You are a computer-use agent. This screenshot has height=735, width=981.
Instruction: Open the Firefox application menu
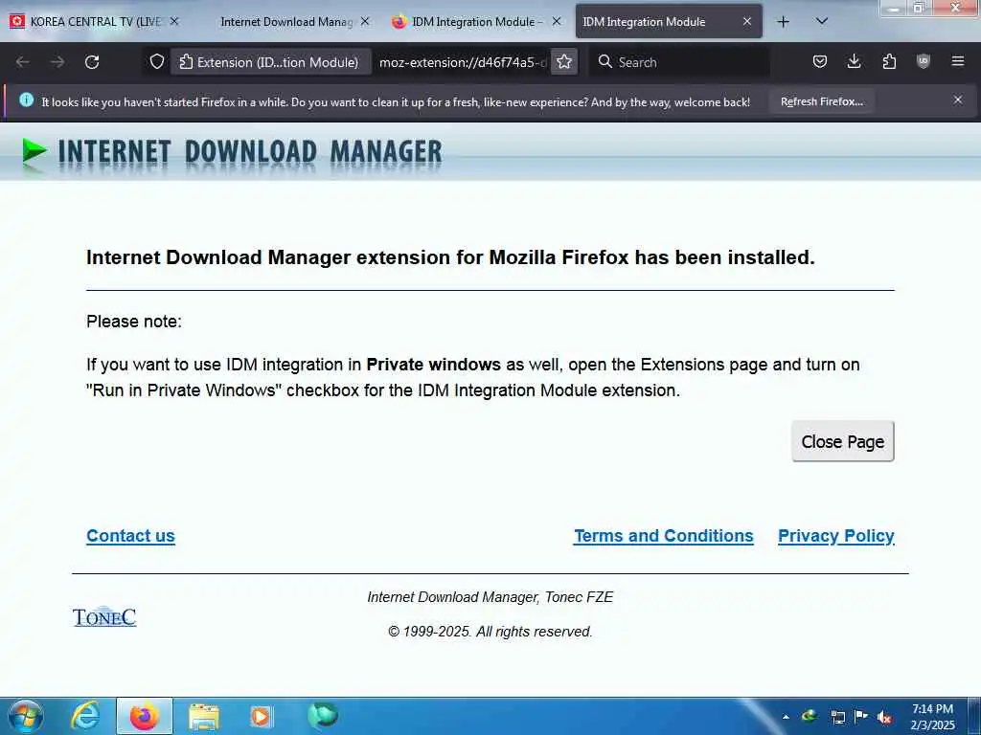tap(958, 62)
